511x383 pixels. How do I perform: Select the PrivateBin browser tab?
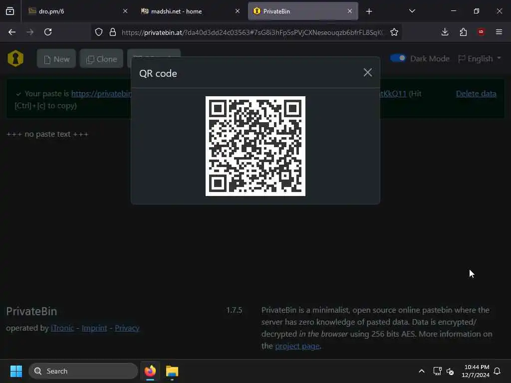coord(303,11)
